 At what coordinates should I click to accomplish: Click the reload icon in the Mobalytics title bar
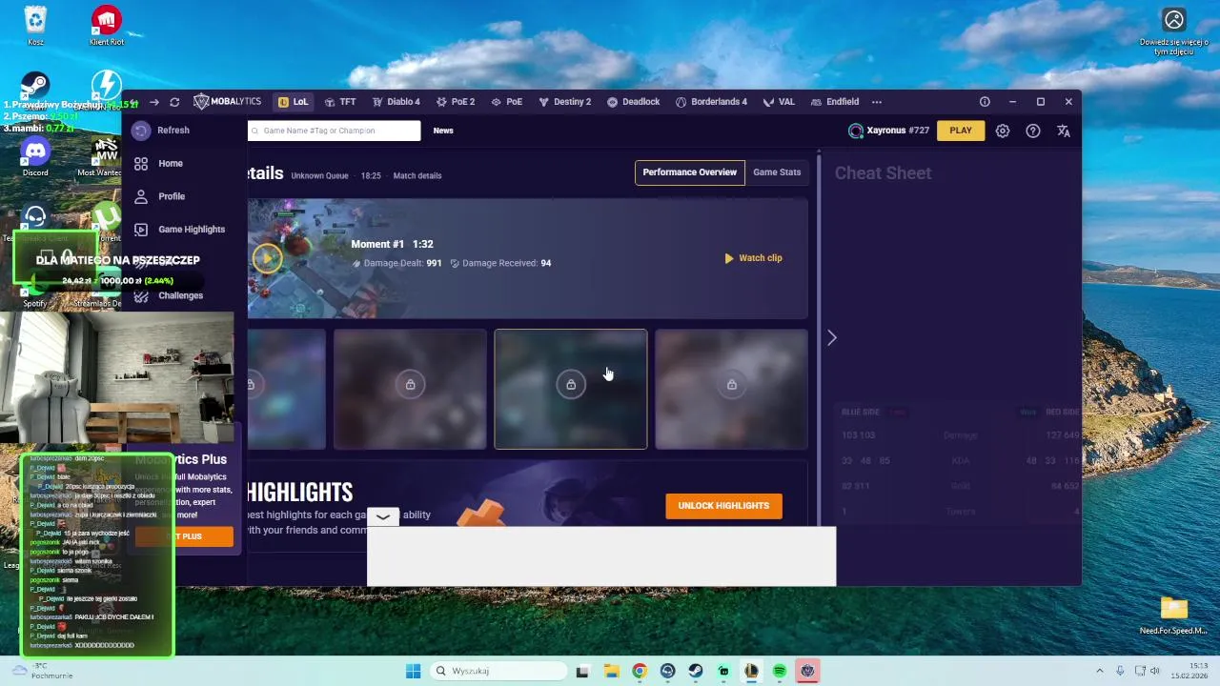174,102
